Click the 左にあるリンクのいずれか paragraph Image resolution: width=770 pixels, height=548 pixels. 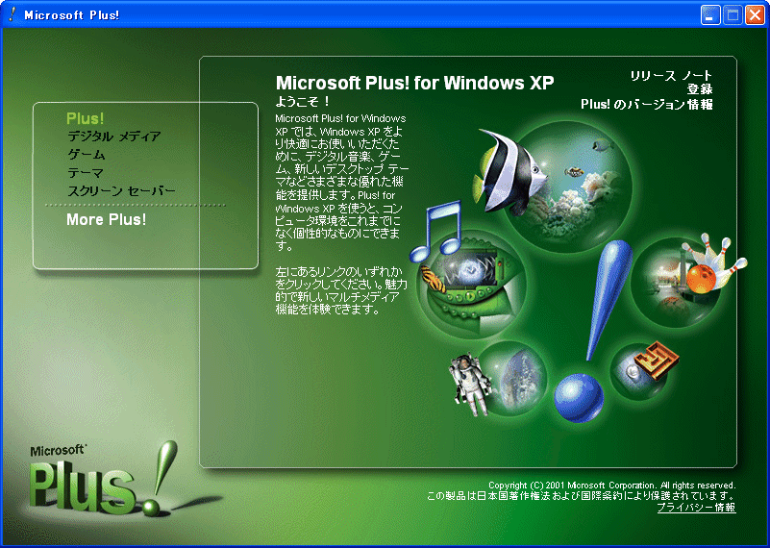tap(341, 290)
